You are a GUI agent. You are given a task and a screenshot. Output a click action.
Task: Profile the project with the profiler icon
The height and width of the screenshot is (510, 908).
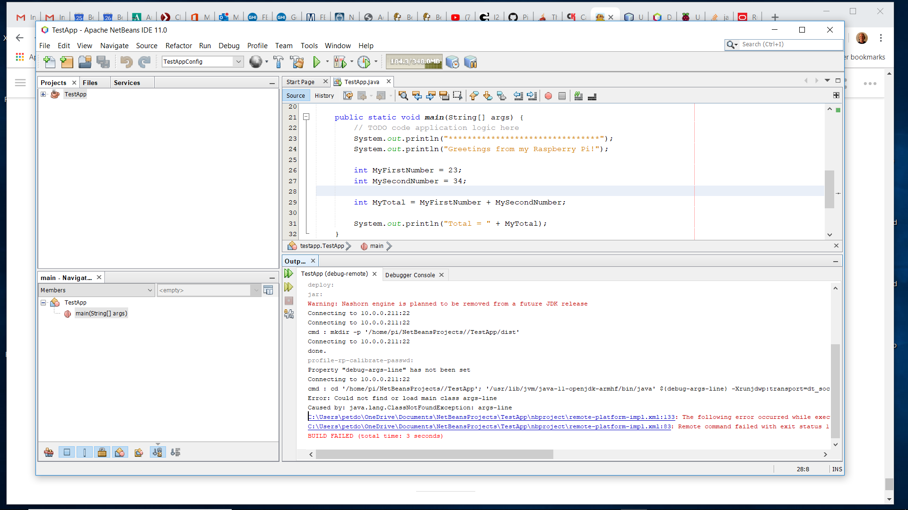pyautogui.click(x=364, y=62)
